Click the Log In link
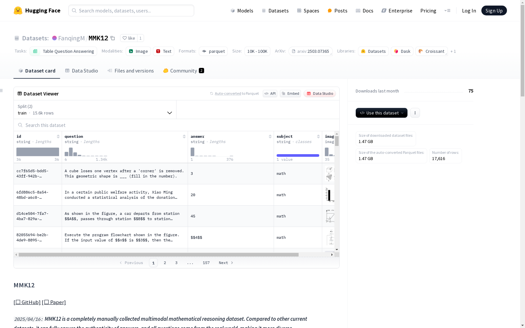 [469, 10]
